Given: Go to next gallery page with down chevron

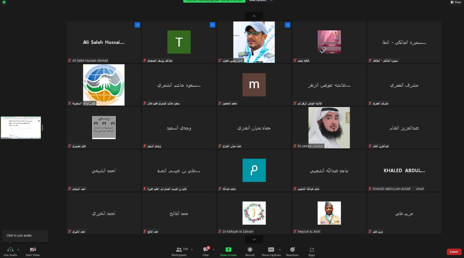Looking at the screenshot, I should (254, 239).
